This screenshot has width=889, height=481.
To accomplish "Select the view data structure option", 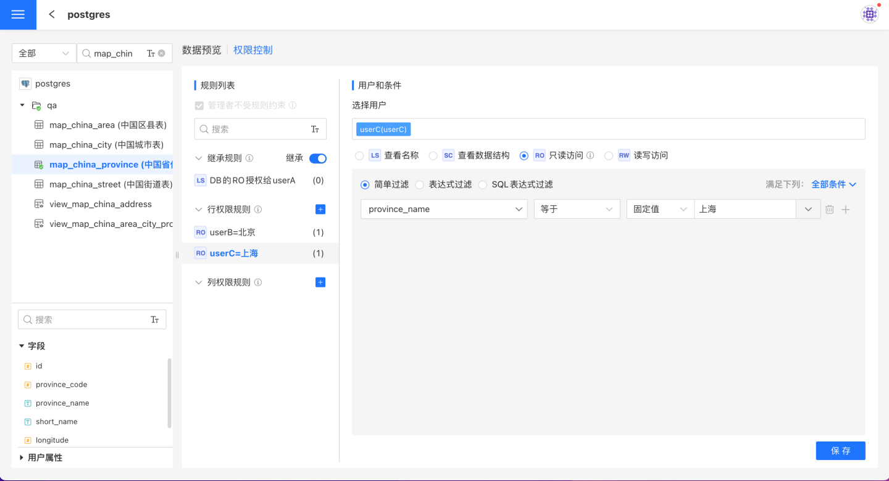I will (433, 156).
